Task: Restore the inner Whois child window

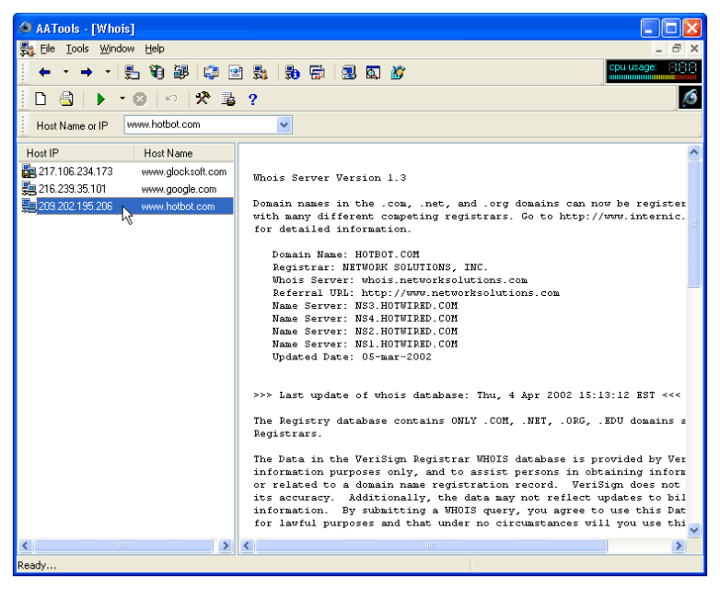Action: 677,49
